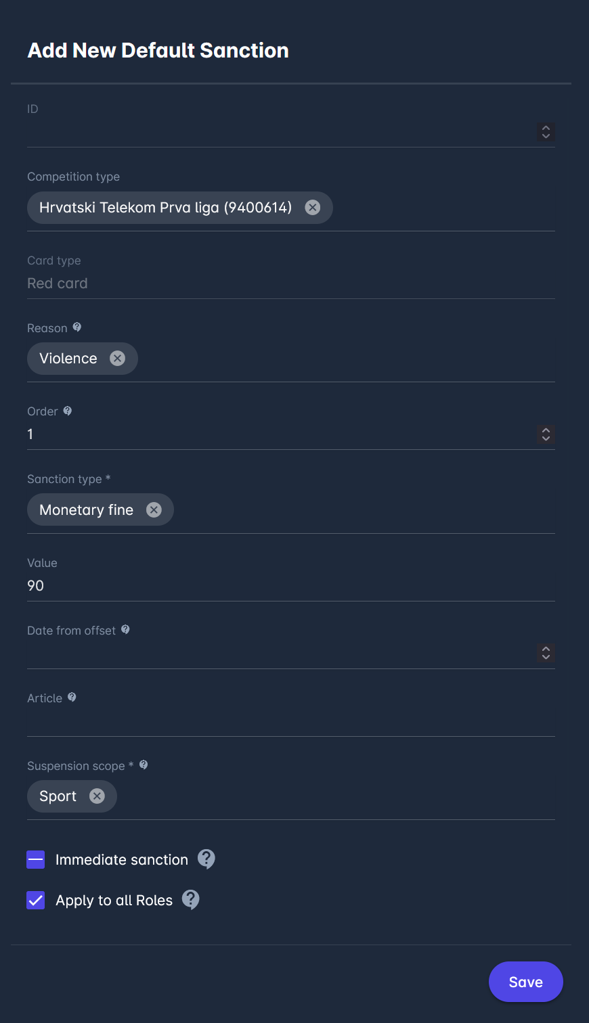Remove the Hrvatski Telekom Prva liga chip
589x1023 pixels.
[312, 208]
